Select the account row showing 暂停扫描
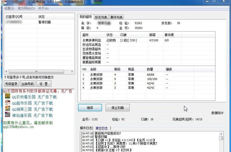This screenshot has width=231, height=152. [39, 22]
